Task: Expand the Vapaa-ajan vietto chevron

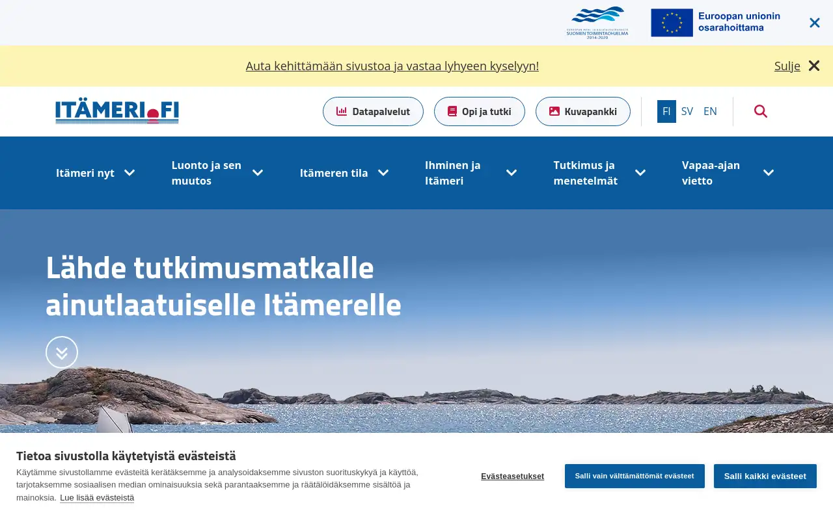Action: click(769, 173)
